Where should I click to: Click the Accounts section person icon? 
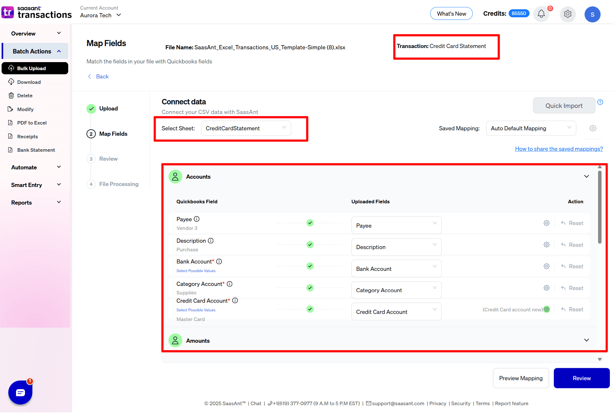coord(175,177)
